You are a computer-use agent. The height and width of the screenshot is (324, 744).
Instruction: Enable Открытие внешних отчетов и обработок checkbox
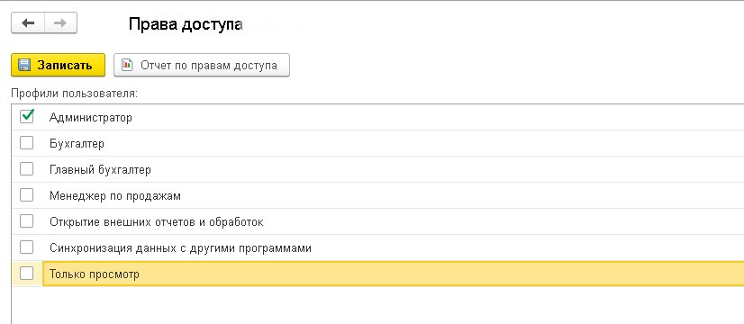coord(27,221)
